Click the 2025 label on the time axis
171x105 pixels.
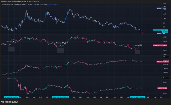[x=121, y=97]
